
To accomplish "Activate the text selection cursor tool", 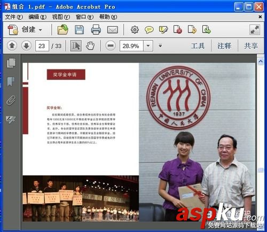I will click(76, 46).
